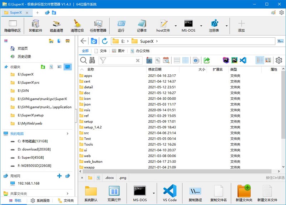Screen dimensions: 286x205
Task: Open 任务管理器 task manager
Action: coord(98,26)
